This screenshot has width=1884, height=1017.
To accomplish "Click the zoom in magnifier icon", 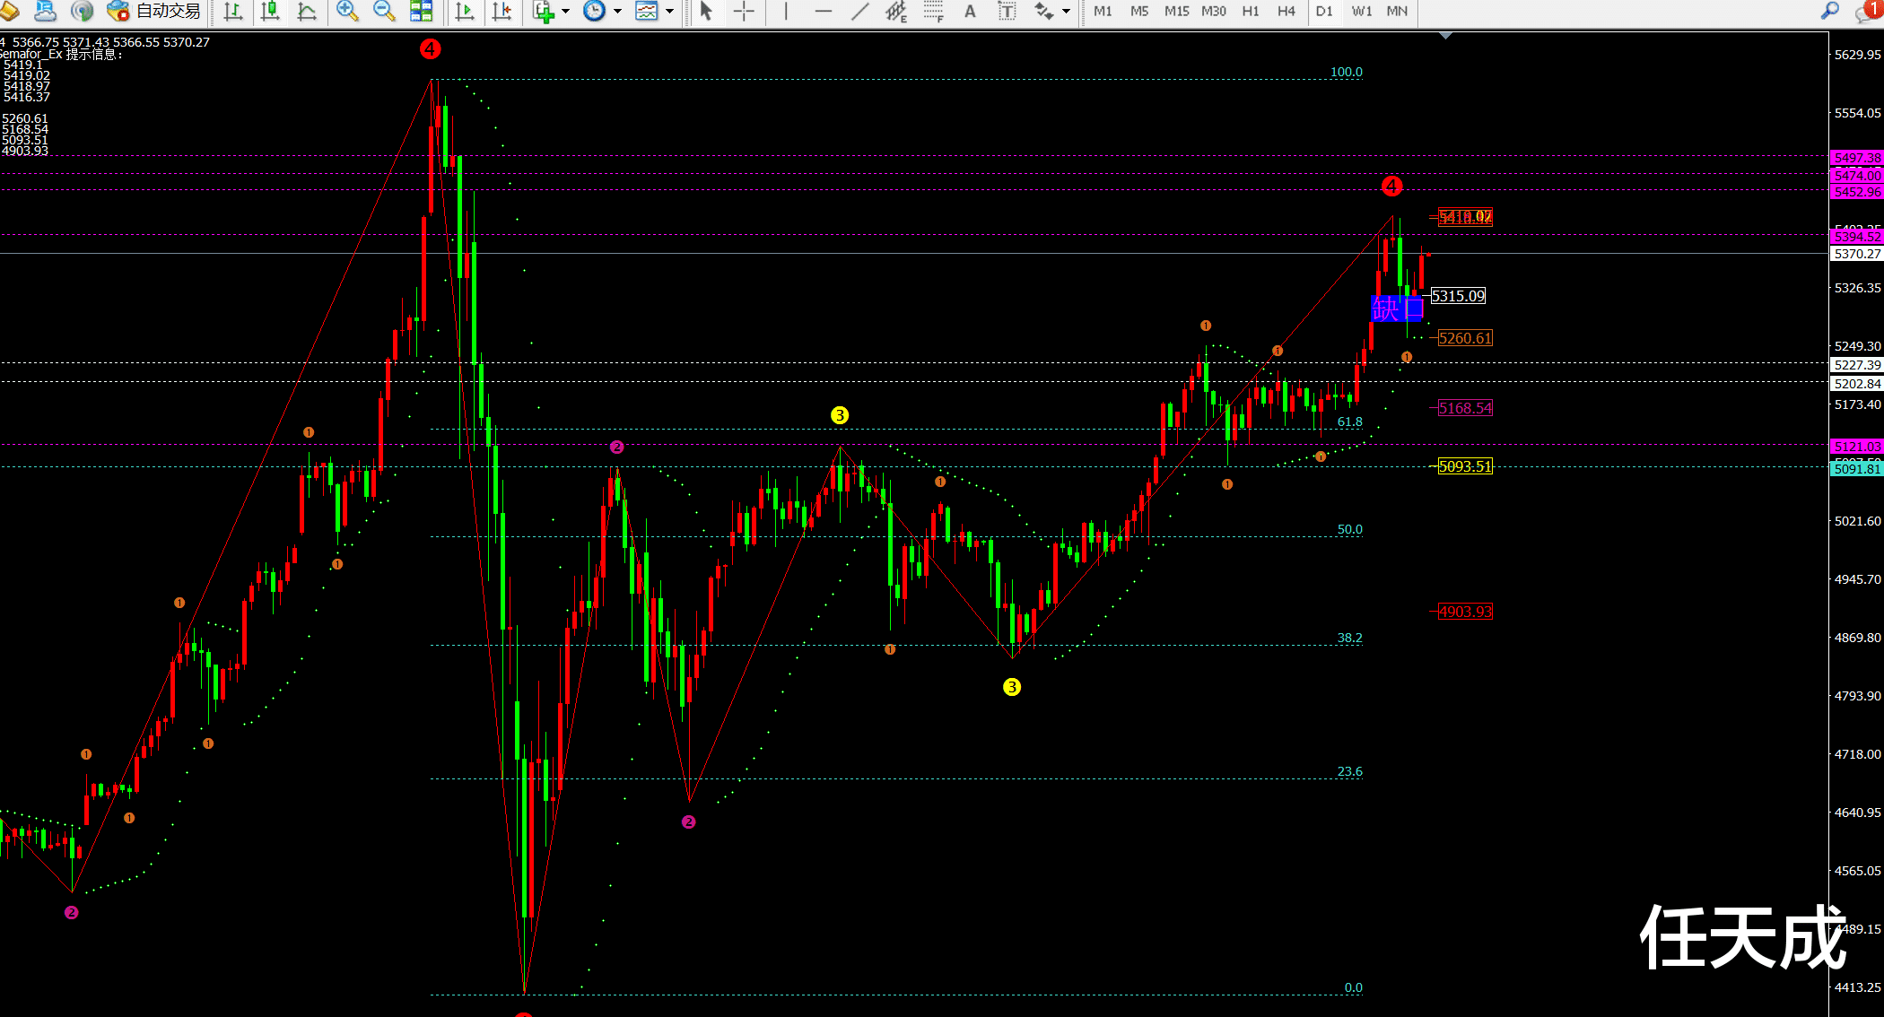I will (x=346, y=11).
